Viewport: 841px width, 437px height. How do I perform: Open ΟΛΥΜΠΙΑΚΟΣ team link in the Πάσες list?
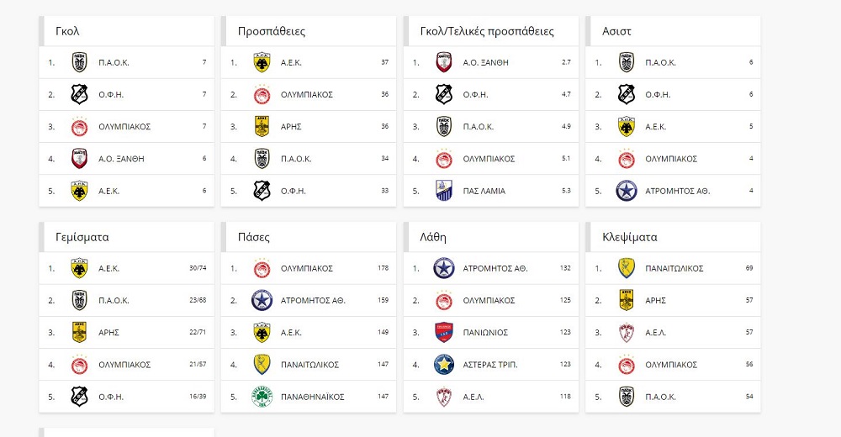tap(307, 268)
